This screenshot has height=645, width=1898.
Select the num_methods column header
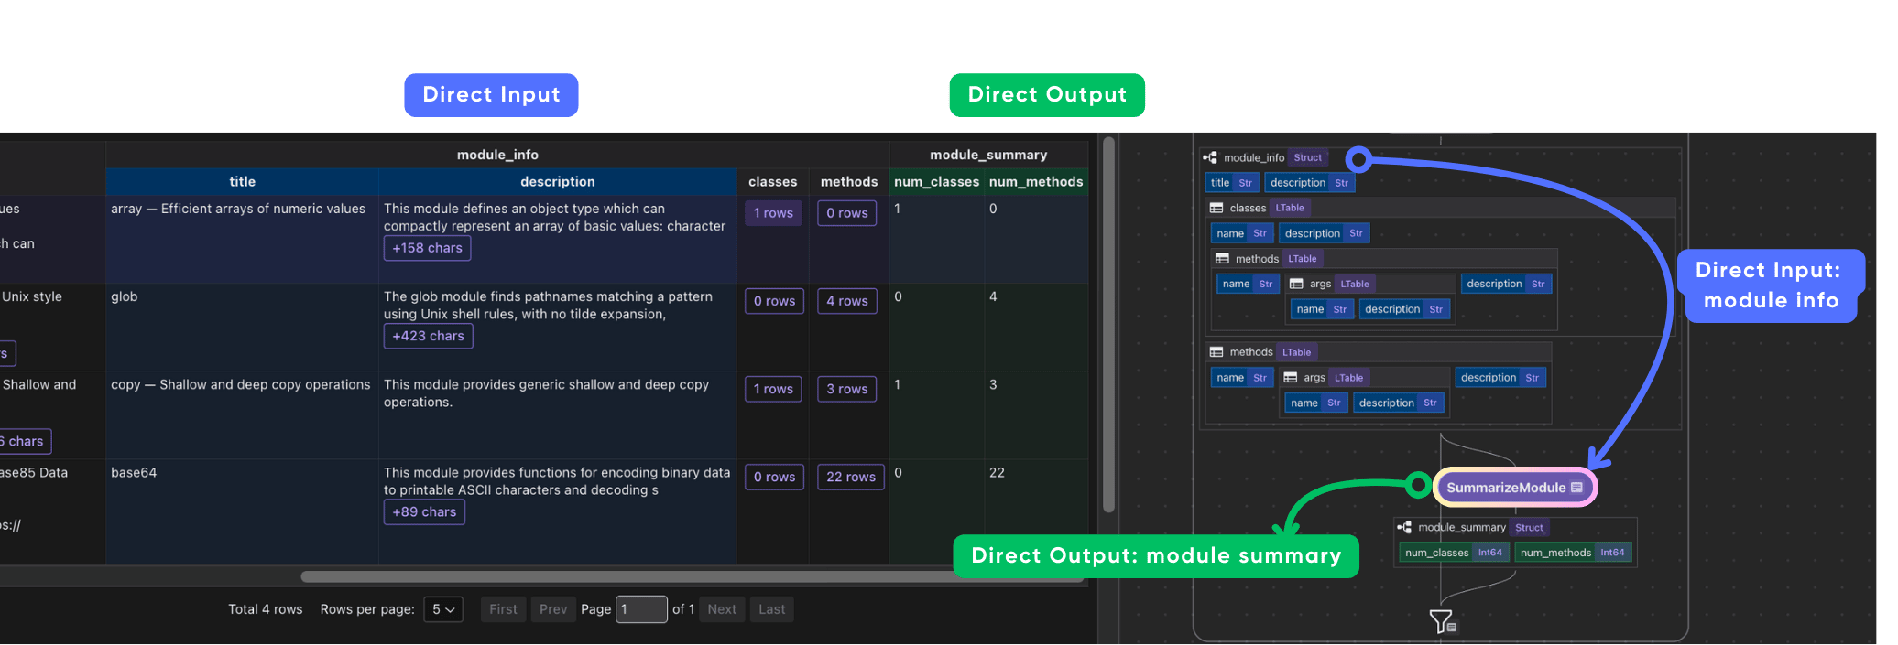pos(1035,182)
